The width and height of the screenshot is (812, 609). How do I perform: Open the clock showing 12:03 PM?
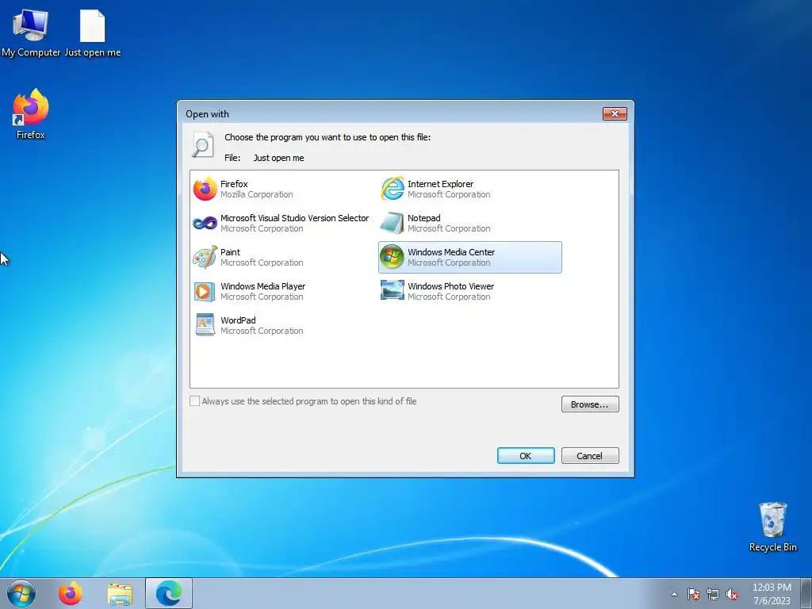pos(772,593)
